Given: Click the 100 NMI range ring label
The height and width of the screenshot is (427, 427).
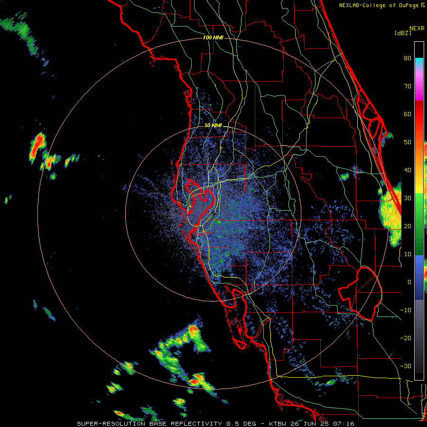Looking at the screenshot, I should tap(213, 37).
